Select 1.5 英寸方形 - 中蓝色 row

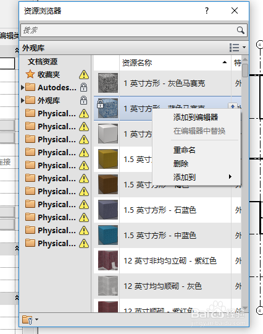click(x=167, y=236)
